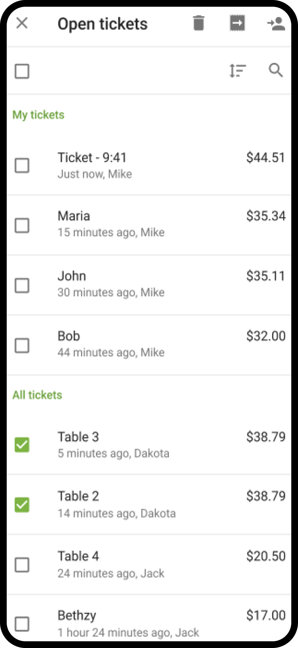Viewport: 298px width, 648px height.
Task: Open ticket search with magnifier icon
Action: pyautogui.click(x=276, y=71)
